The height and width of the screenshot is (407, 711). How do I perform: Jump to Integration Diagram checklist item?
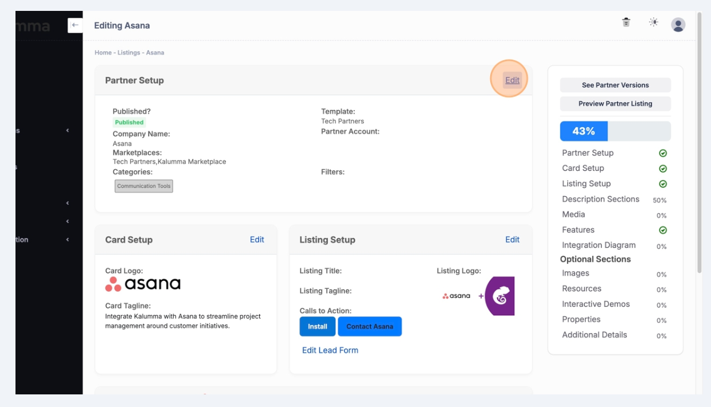[599, 245]
